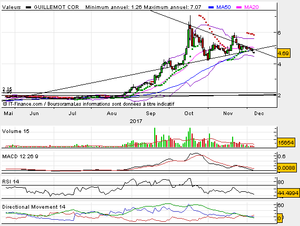Click the 0.6 MACD axis label
The image size is (300, 226).
pos(282,157)
